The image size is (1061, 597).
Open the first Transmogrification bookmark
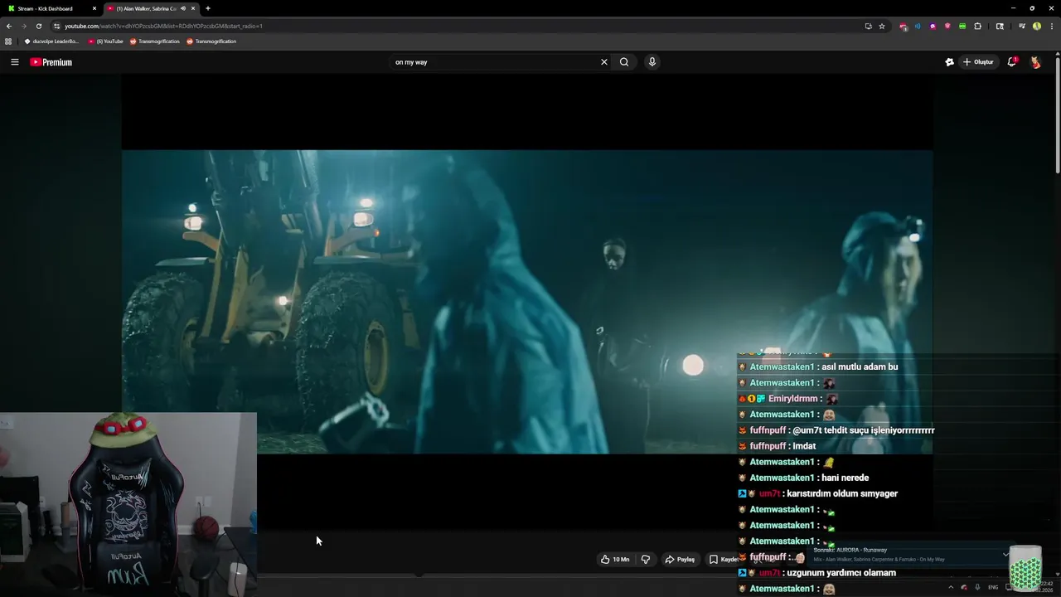(155, 41)
